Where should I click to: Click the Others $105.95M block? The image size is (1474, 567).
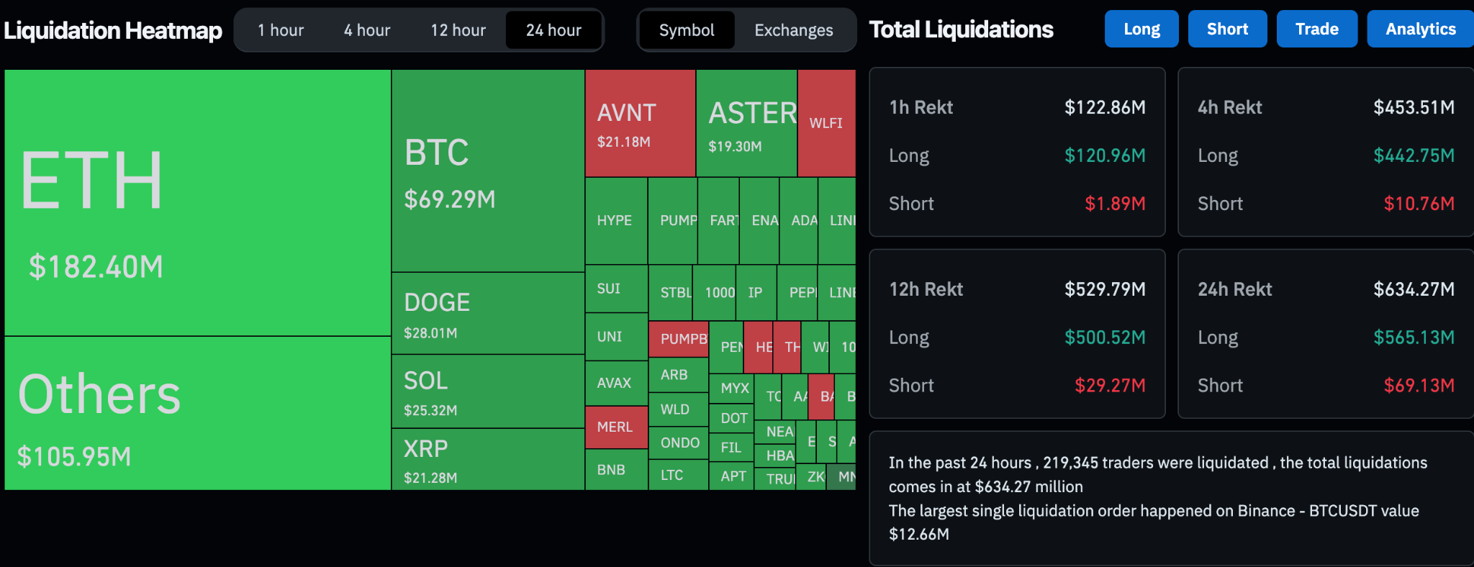pyautogui.click(x=197, y=413)
